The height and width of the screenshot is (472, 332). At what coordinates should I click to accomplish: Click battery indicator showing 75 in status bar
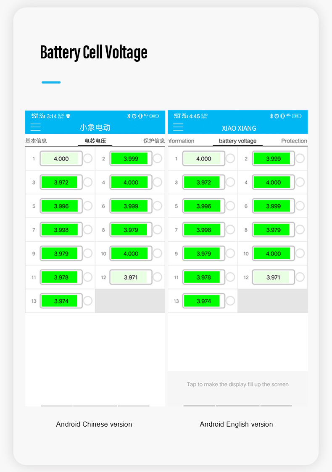coord(297,116)
